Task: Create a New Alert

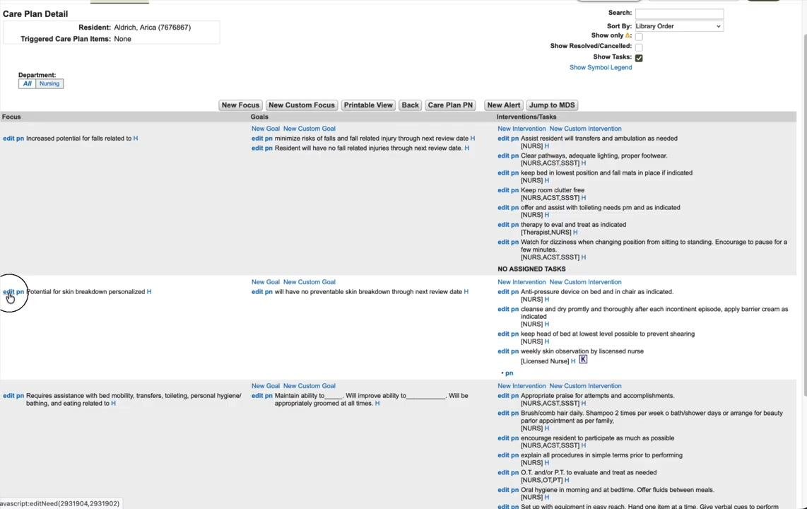Action: click(x=504, y=105)
